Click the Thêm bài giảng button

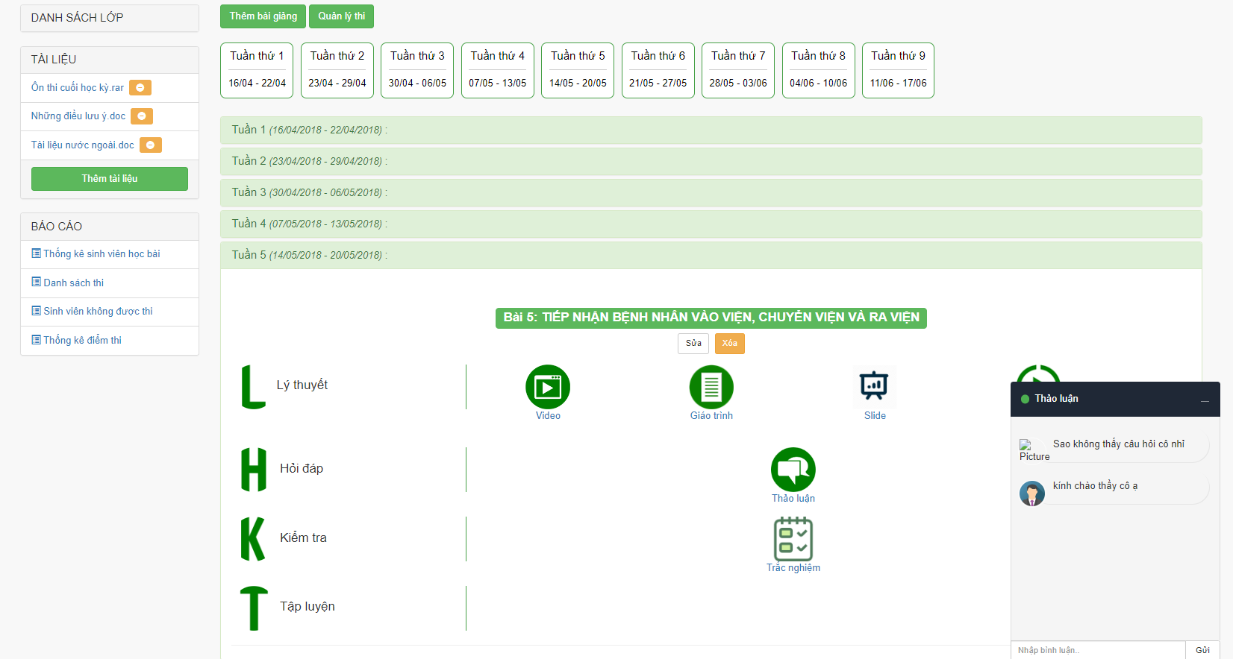263,16
